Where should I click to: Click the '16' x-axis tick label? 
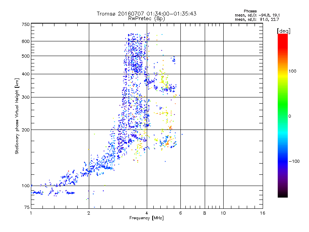coord(263,213)
